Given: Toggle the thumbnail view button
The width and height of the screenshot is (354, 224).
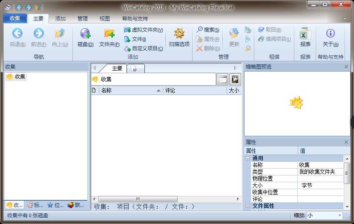Looking at the screenshot, I should coord(235,79).
